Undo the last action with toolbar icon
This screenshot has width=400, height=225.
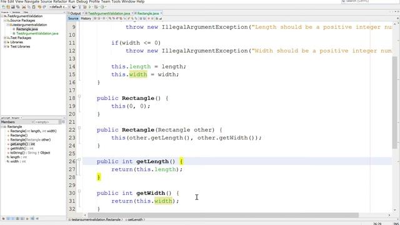tap(39, 7)
